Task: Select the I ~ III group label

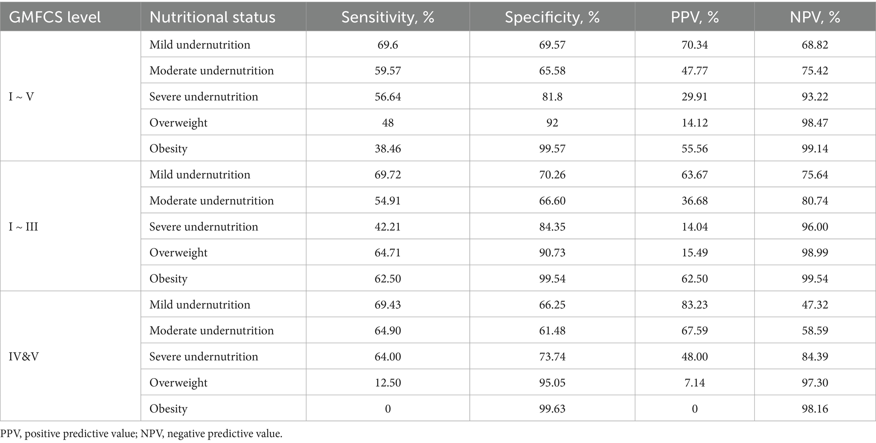Action: (24, 227)
